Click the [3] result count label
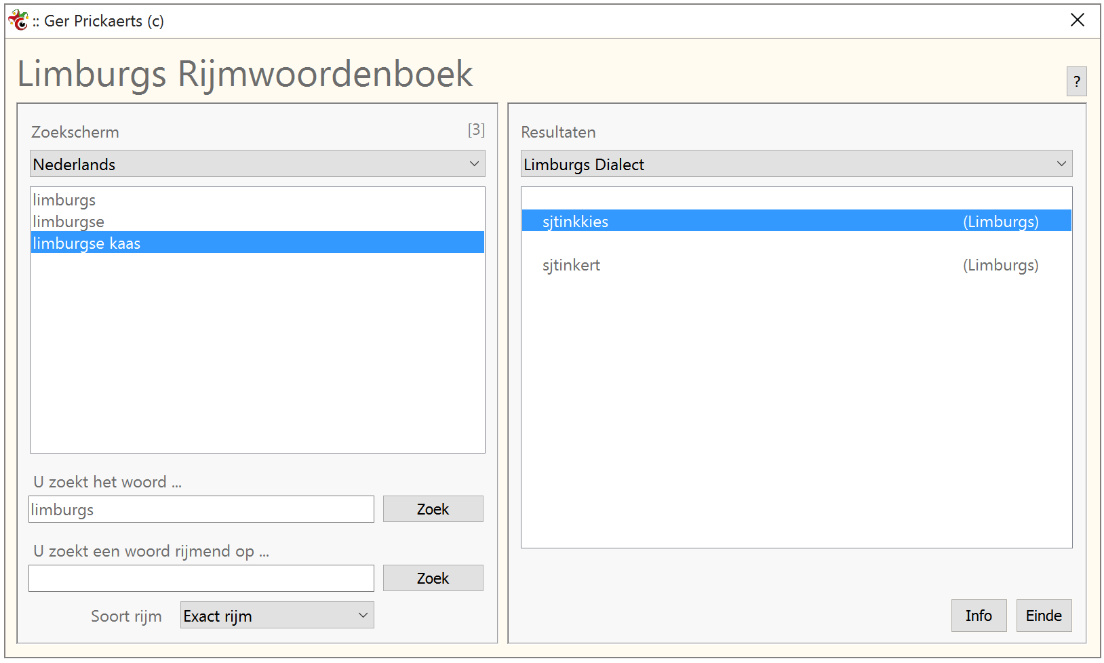This screenshot has width=1104, height=663. click(476, 129)
